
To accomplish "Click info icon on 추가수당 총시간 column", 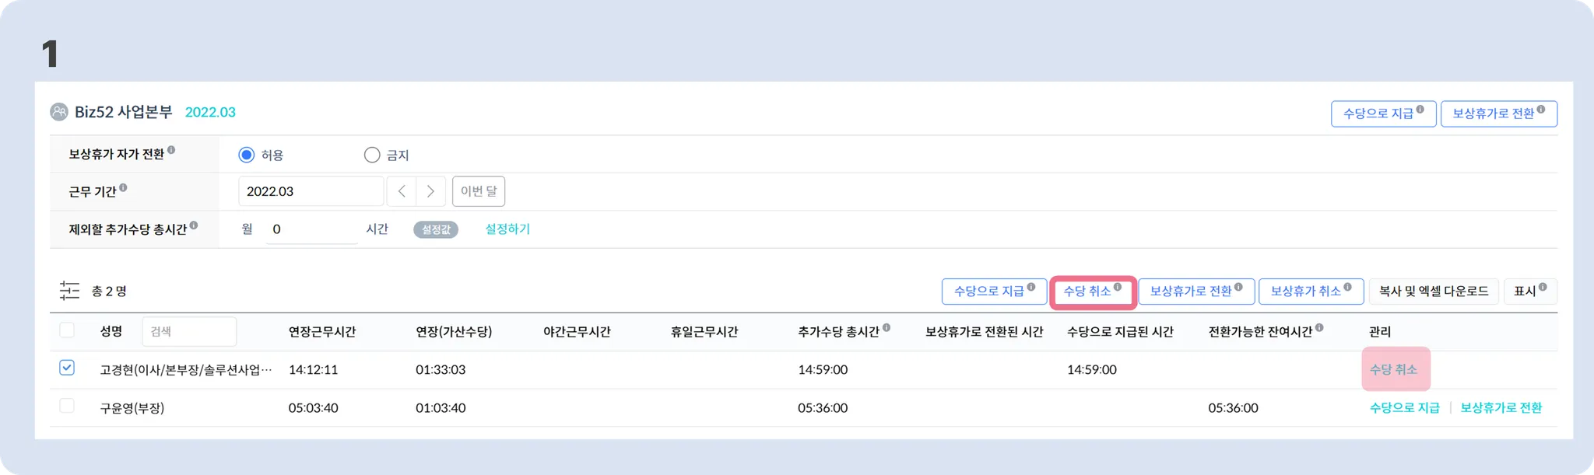I will point(887,328).
